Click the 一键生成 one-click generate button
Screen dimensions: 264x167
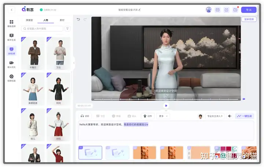click(245, 116)
